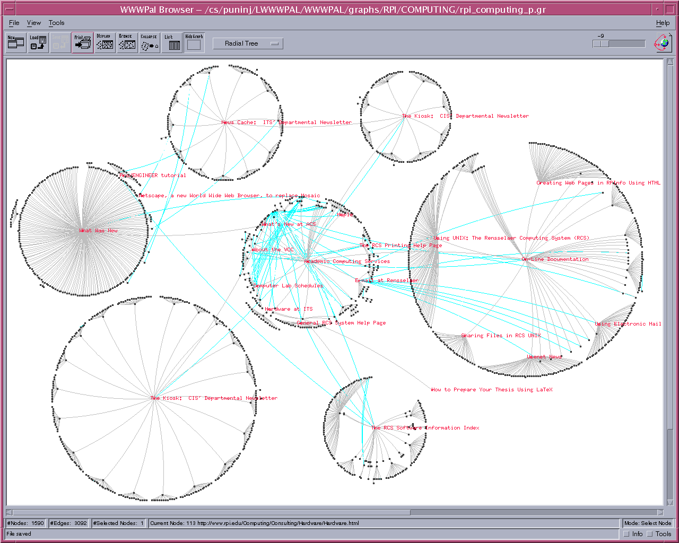
Task: Click the vertical scrollbar at right edge
Action: coord(670,283)
